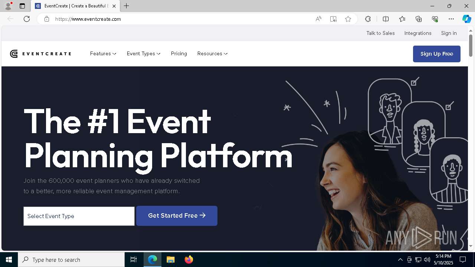Click the taskbar search box
The height and width of the screenshot is (267, 475).
(x=71, y=260)
